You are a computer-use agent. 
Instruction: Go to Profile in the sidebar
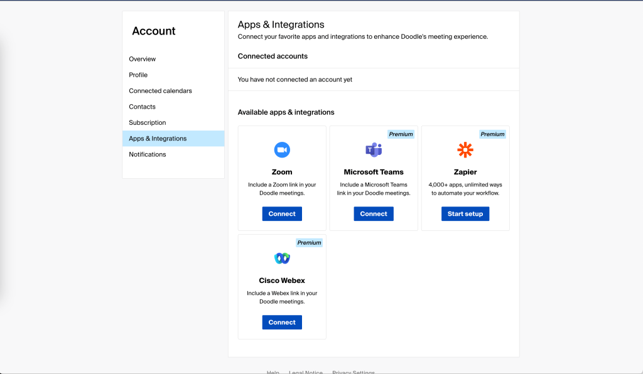click(x=138, y=75)
